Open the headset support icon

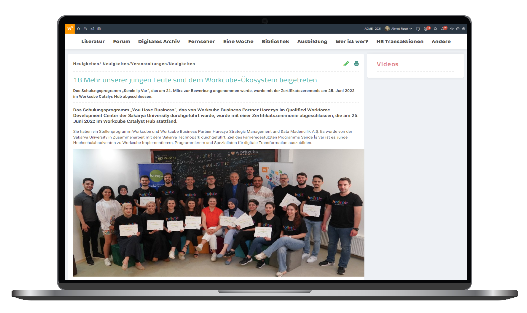pyautogui.click(x=418, y=29)
